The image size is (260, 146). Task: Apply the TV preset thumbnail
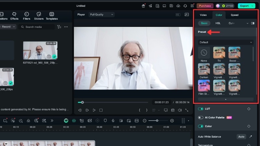click(219, 53)
